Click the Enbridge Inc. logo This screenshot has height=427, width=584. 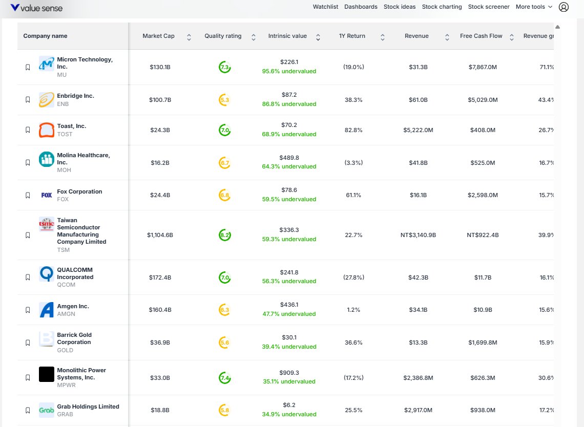tap(47, 100)
